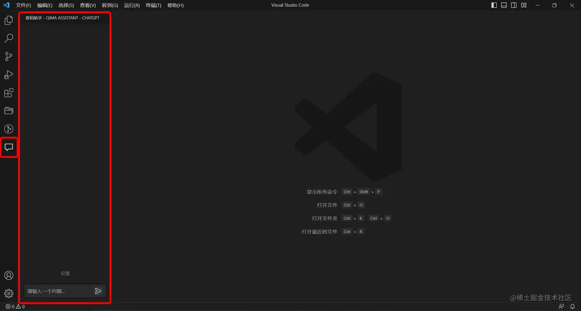Screen dimensions: 581x311
Task: Open the Search view
Action: [x=8, y=38]
